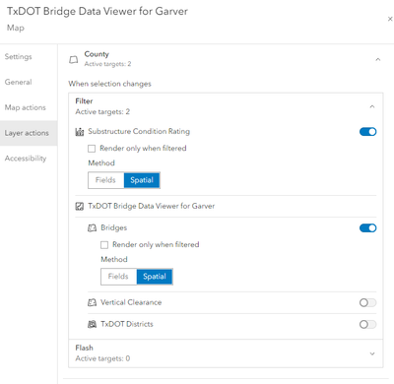Disable the Bridges filter toggle
This screenshot has width=394, height=384.
click(367, 227)
